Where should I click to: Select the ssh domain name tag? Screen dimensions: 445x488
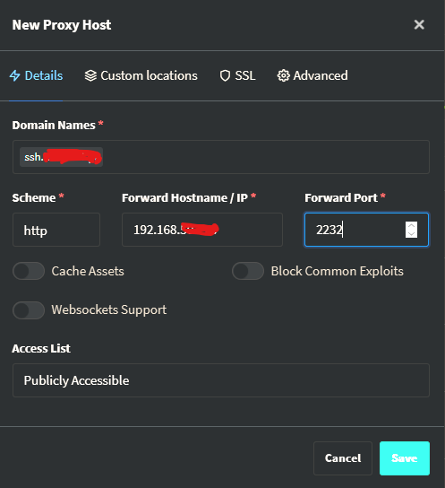coord(61,157)
